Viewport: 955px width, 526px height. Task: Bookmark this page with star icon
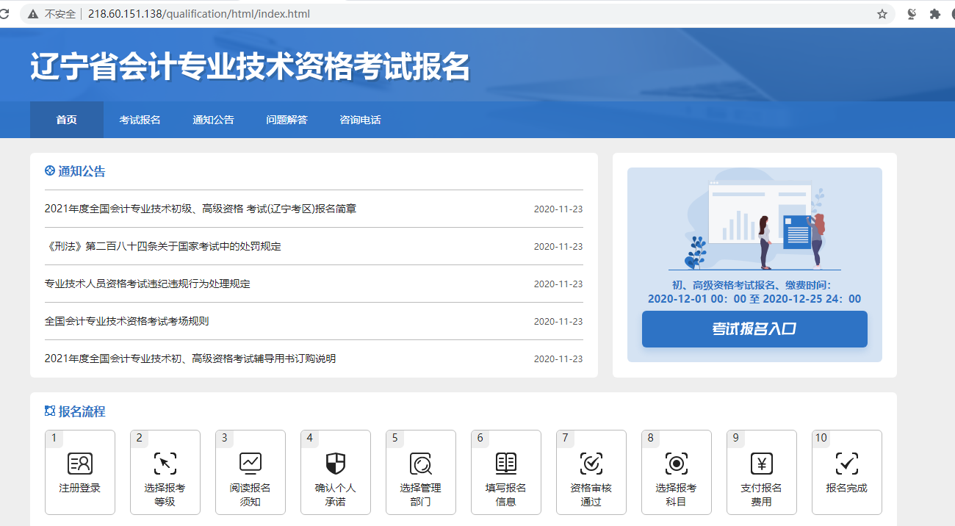[882, 14]
